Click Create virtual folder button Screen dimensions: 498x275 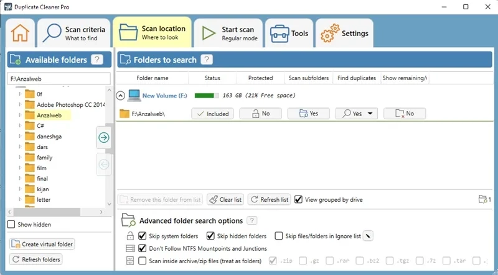pyautogui.click(x=42, y=244)
